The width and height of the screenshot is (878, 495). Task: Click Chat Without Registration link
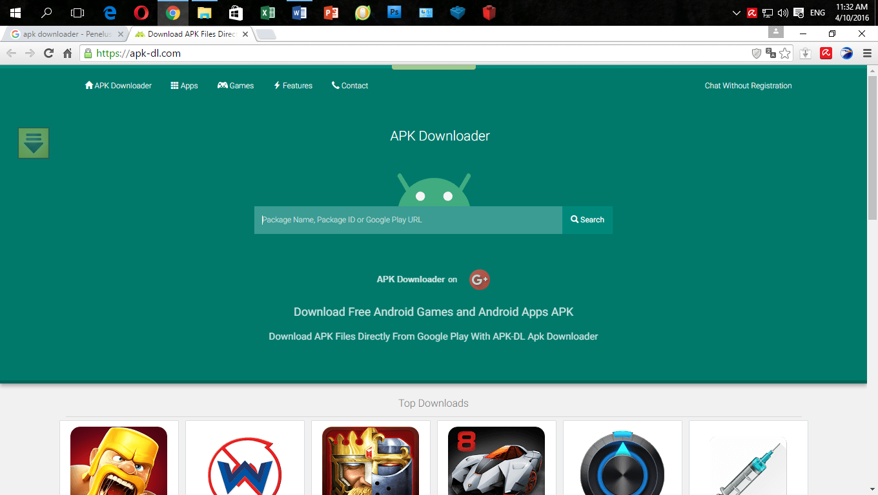(x=748, y=86)
